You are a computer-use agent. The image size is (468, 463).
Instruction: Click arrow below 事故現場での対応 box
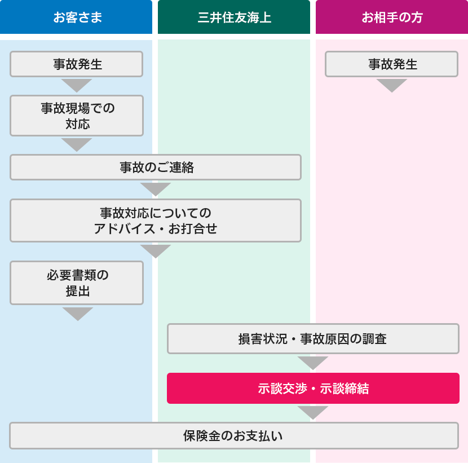pyautogui.click(x=77, y=145)
